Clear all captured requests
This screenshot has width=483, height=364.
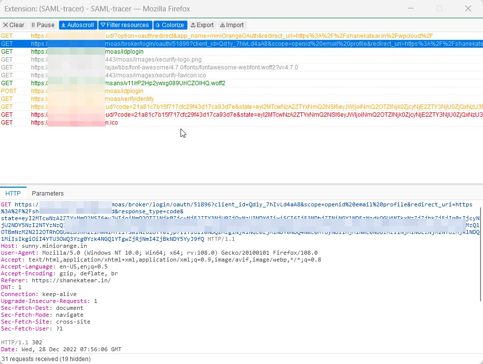point(14,25)
